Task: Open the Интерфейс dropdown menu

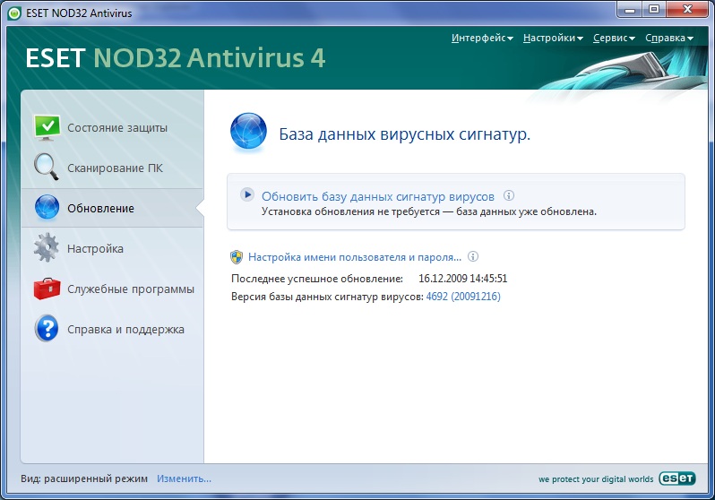Action: point(482,38)
